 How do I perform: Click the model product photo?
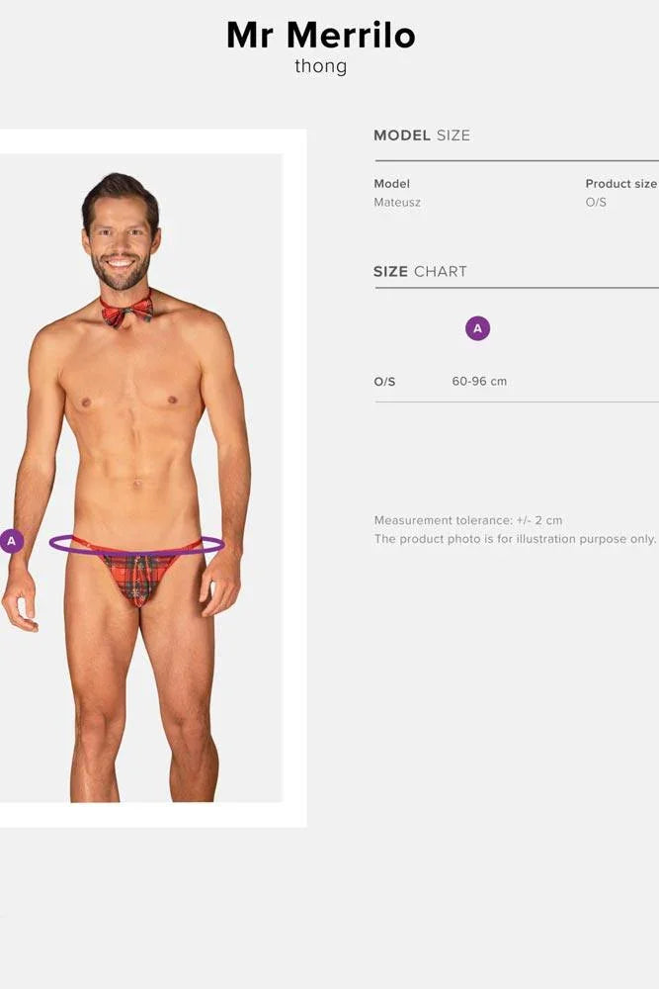(140, 478)
